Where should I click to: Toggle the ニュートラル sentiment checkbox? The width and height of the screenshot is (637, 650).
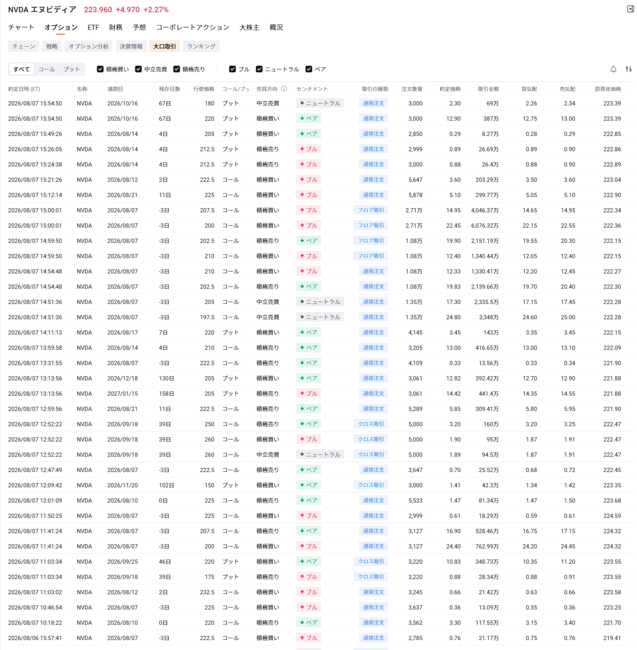tap(259, 69)
